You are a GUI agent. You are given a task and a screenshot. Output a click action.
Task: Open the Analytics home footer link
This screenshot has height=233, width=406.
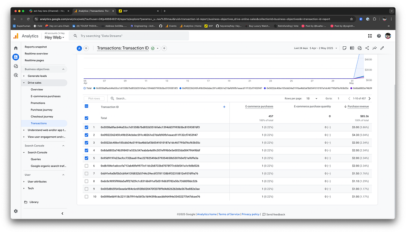click(x=207, y=214)
